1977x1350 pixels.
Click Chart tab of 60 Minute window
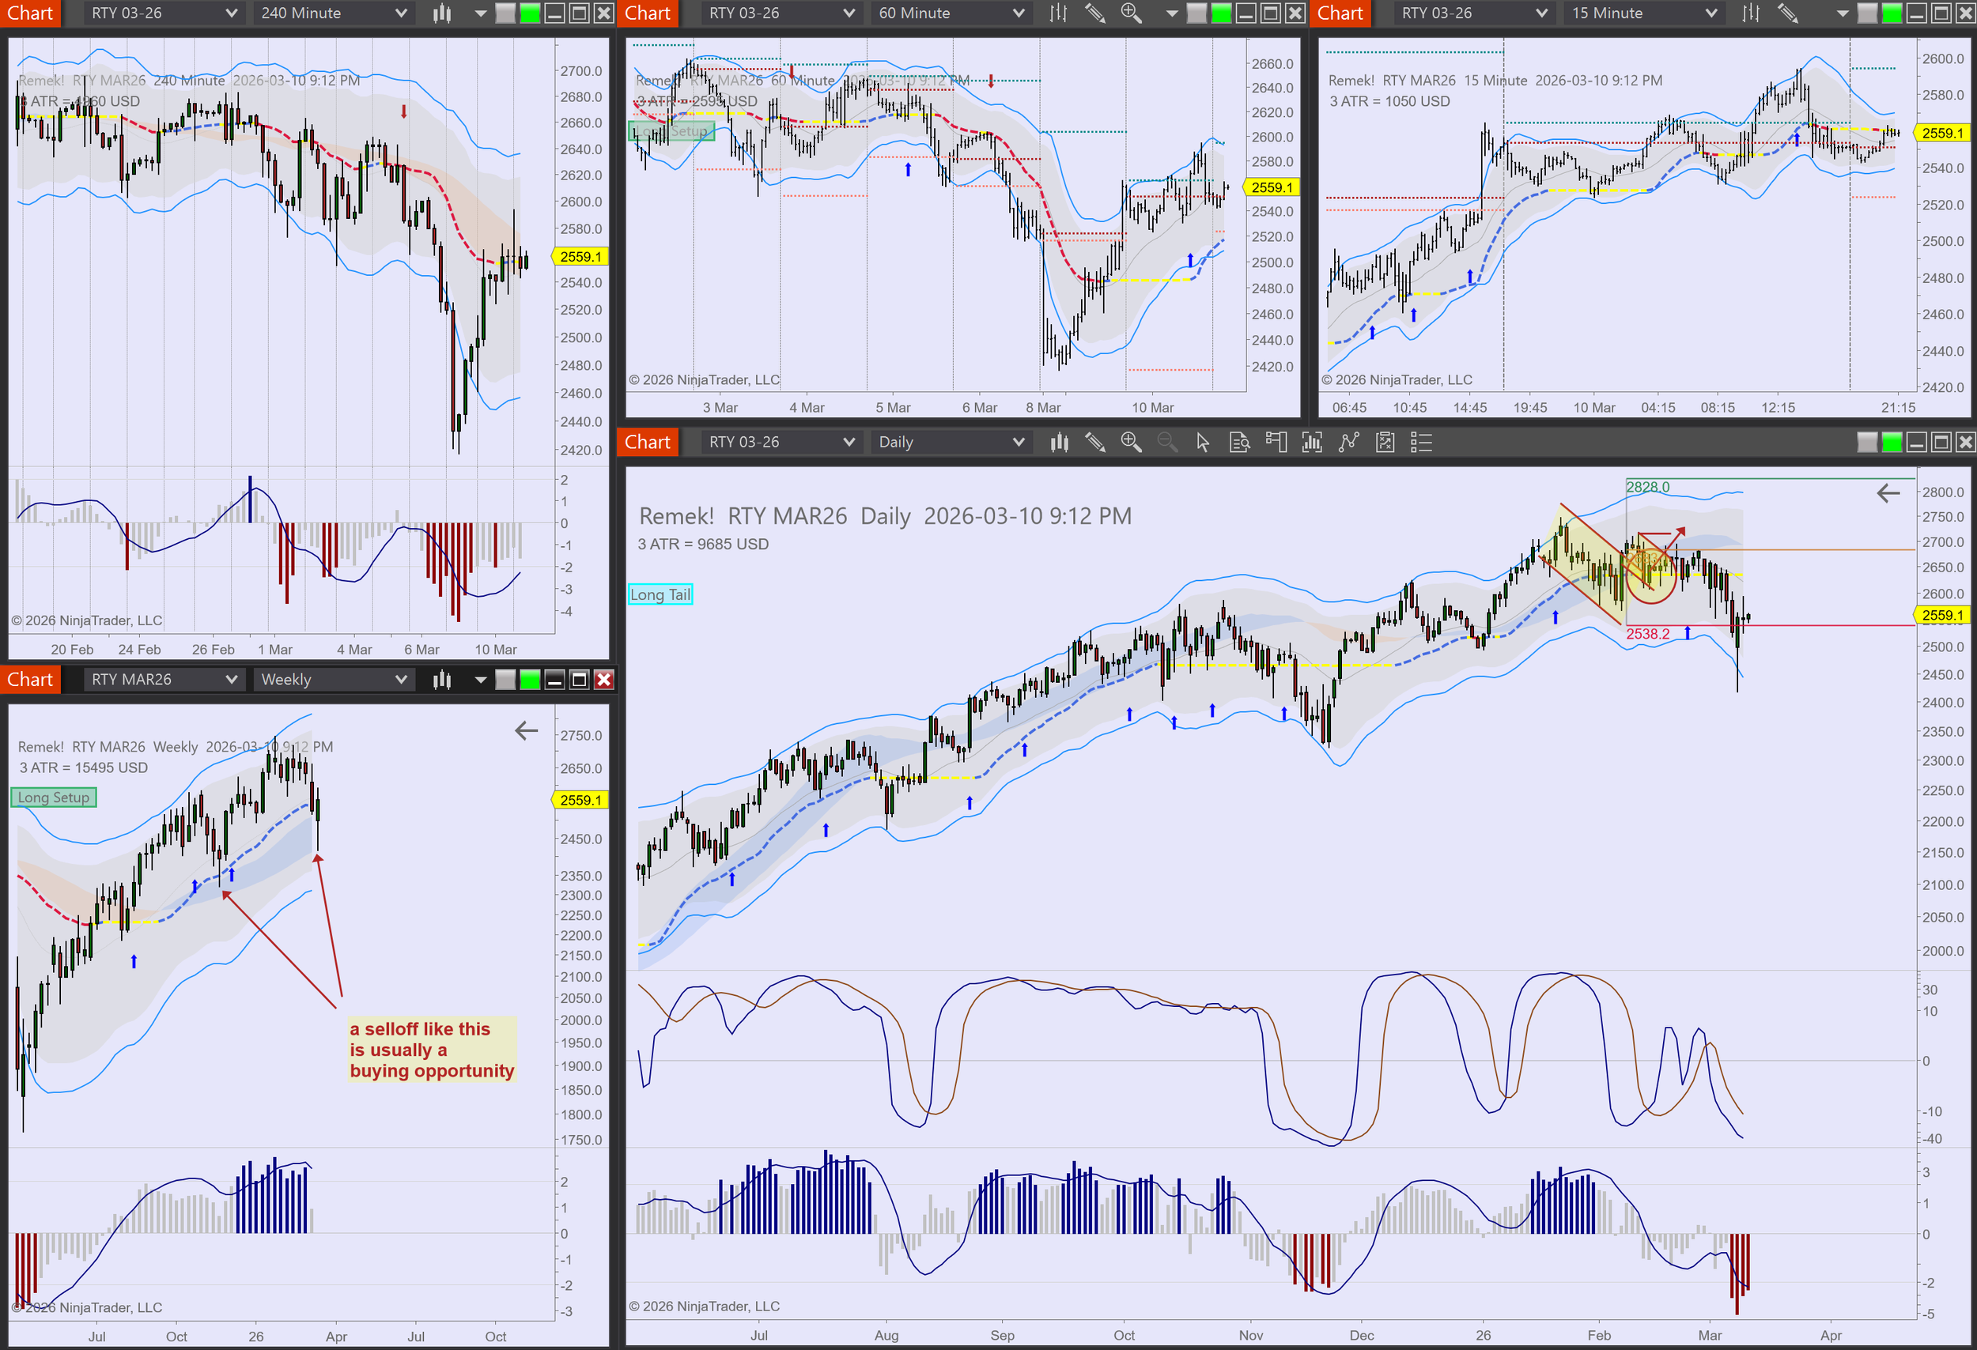[648, 13]
